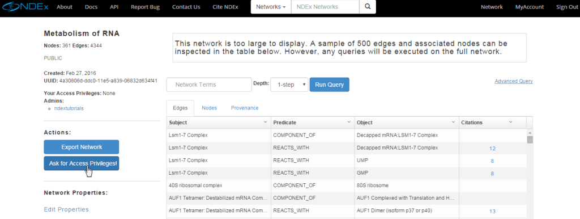Screen dimensions: 580x219
Task: Click Ask for Access Privileges button
Action: (x=82, y=163)
